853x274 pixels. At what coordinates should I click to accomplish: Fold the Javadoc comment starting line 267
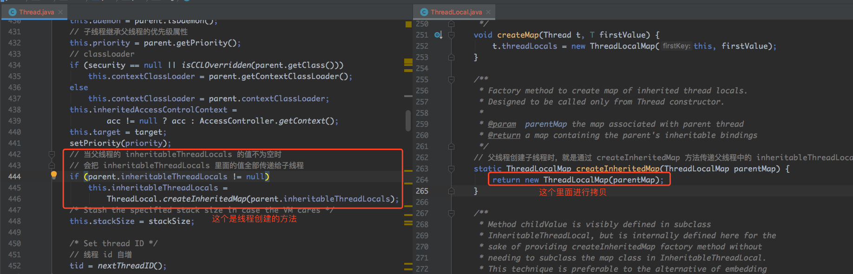451,213
